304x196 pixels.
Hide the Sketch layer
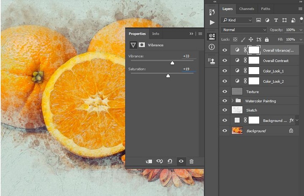pyautogui.click(x=225, y=110)
